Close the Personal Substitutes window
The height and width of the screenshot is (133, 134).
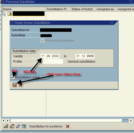[x=131, y=2]
